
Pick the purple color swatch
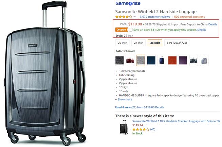pos(183,60)
